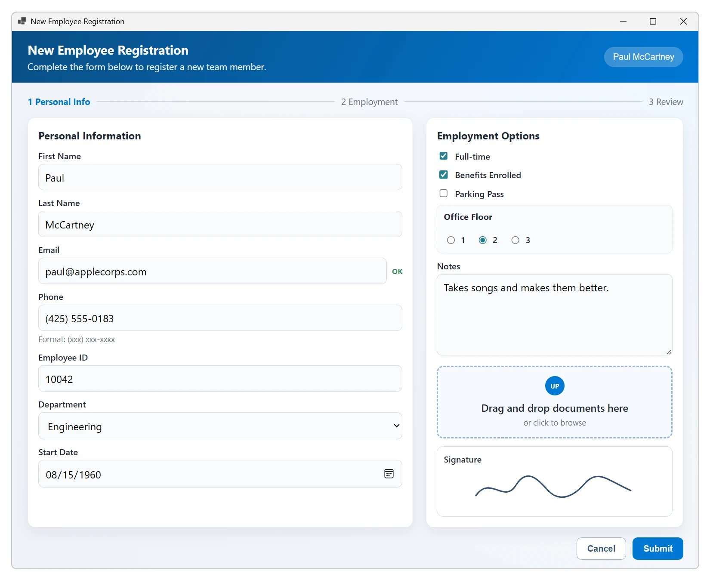Click the Personal Info step label
Image resolution: width=713 pixels, height=580 pixels.
pos(59,102)
